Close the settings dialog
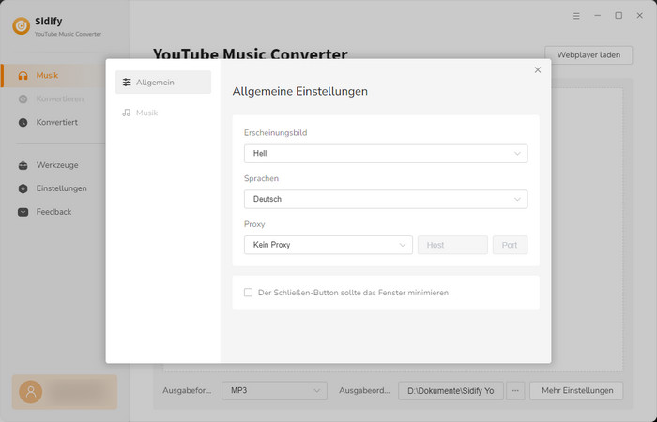 tap(538, 70)
